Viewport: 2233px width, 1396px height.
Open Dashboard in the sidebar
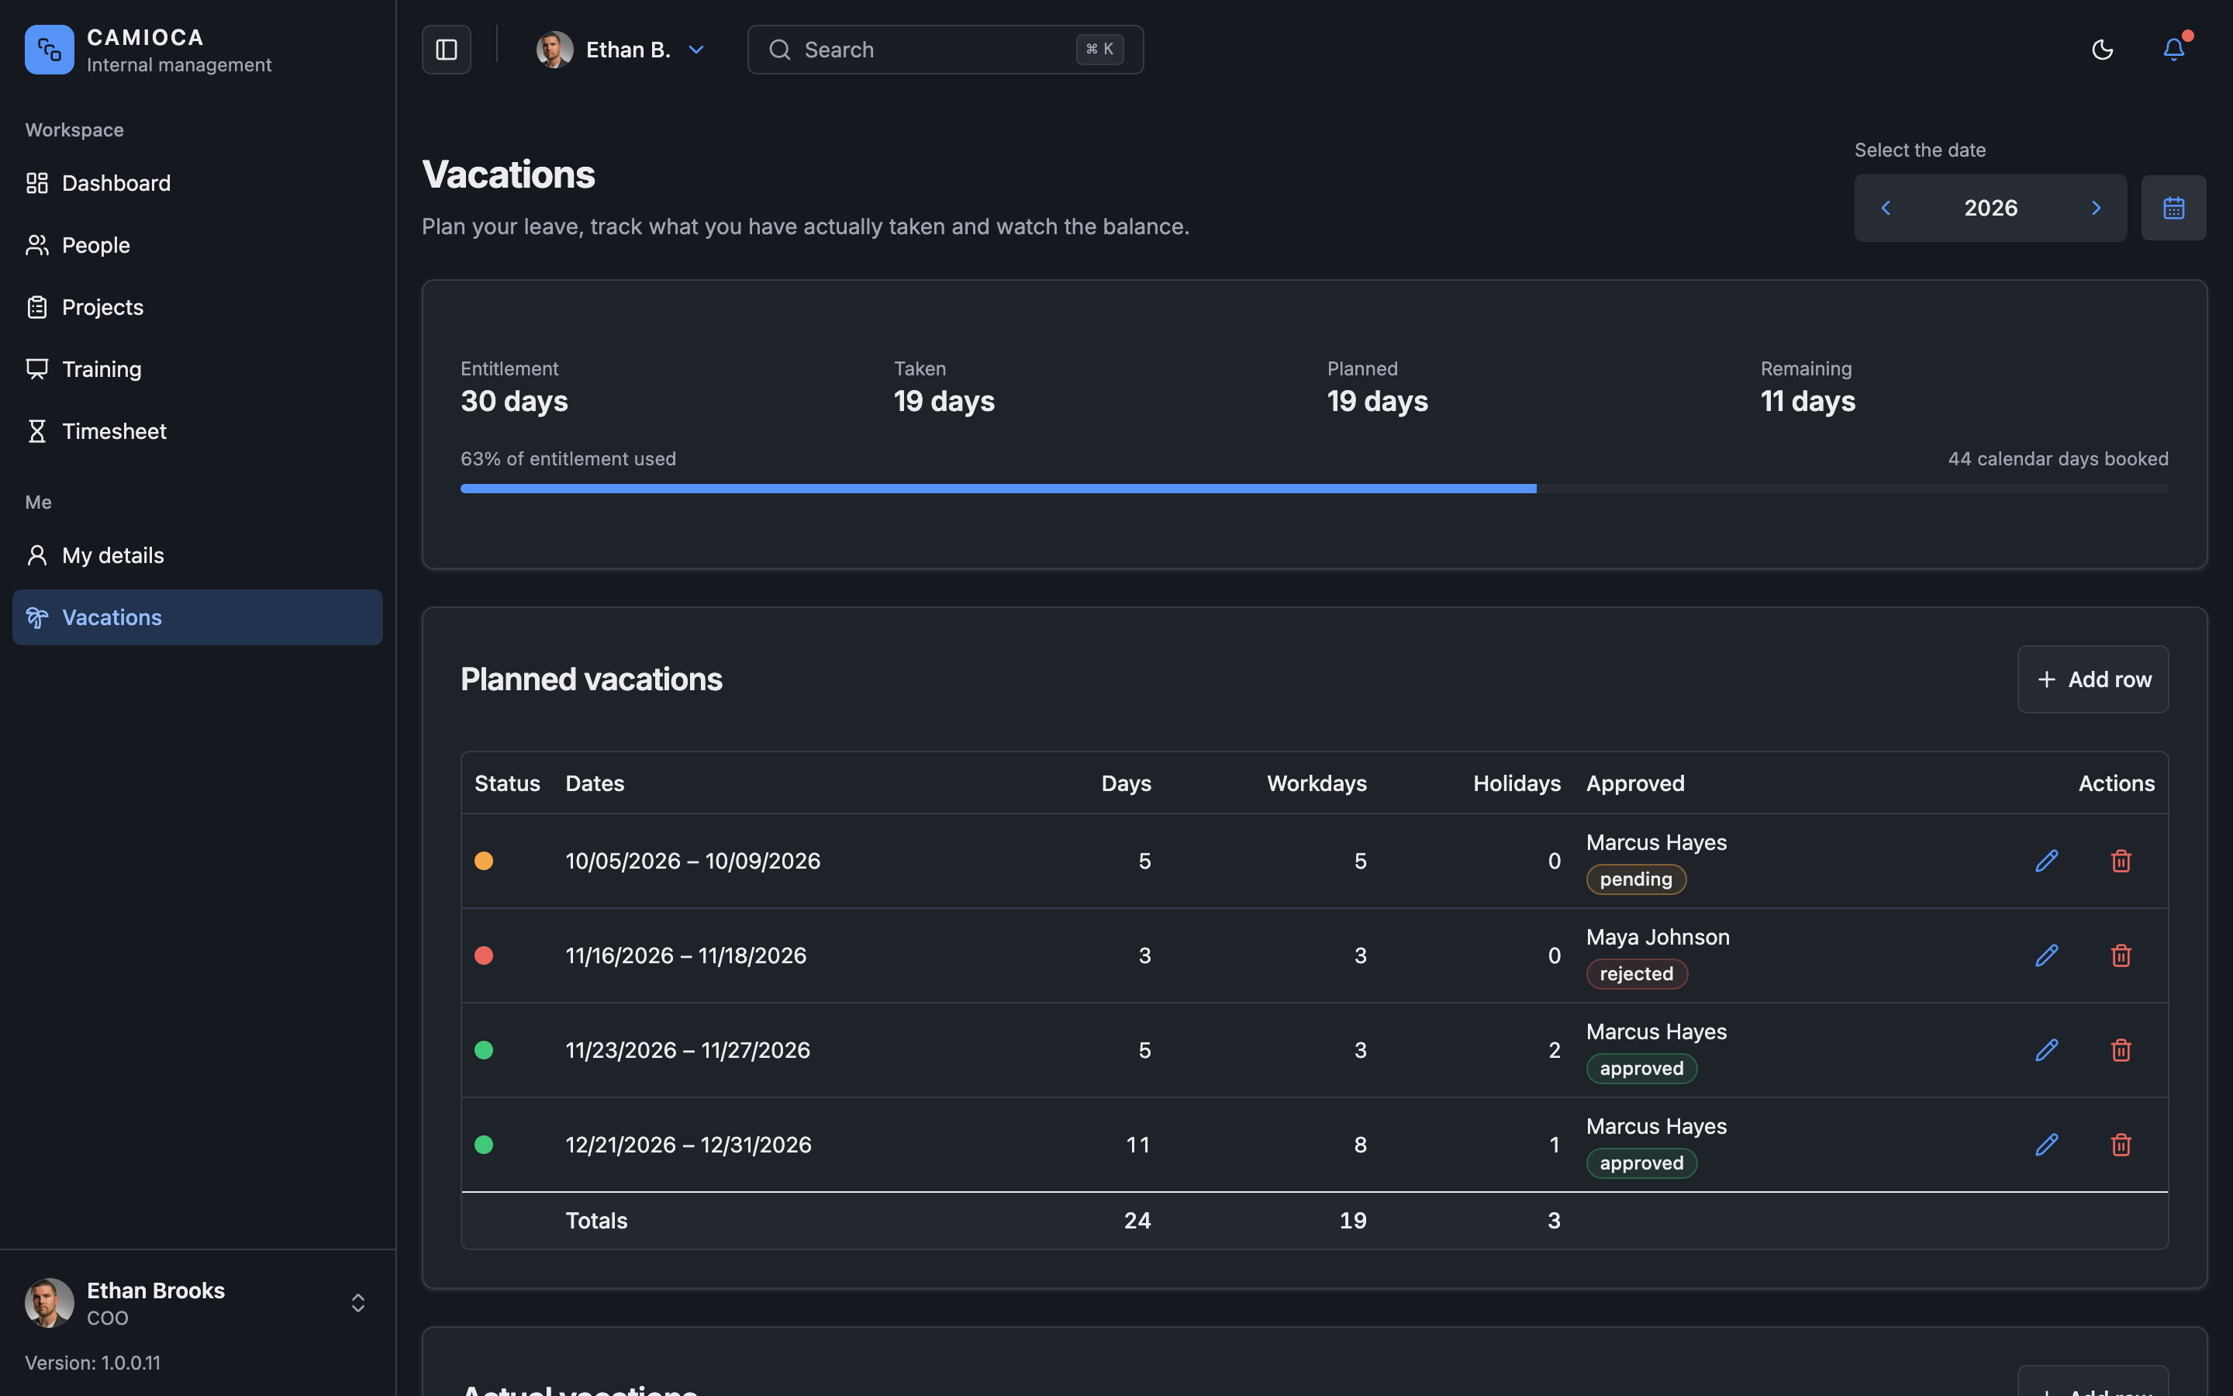click(x=198, y=183)
